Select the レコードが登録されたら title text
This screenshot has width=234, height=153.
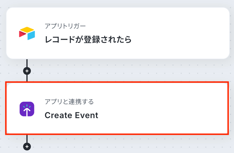[x=88, y=39]
